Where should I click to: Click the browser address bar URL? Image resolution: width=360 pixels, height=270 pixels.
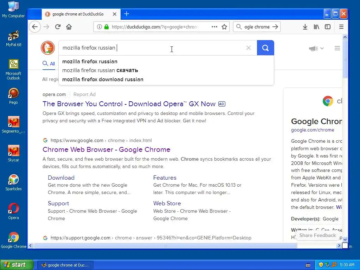click(x=155, y=27)
